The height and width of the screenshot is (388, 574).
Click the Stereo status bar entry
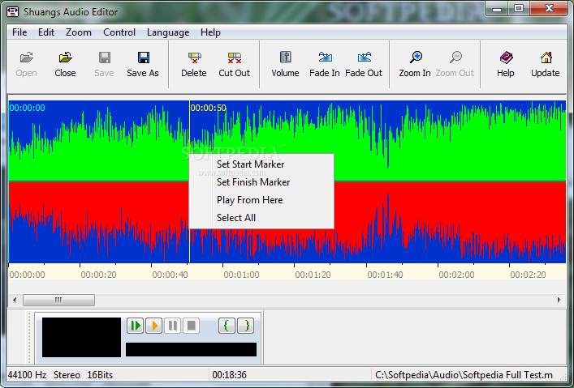67,375
